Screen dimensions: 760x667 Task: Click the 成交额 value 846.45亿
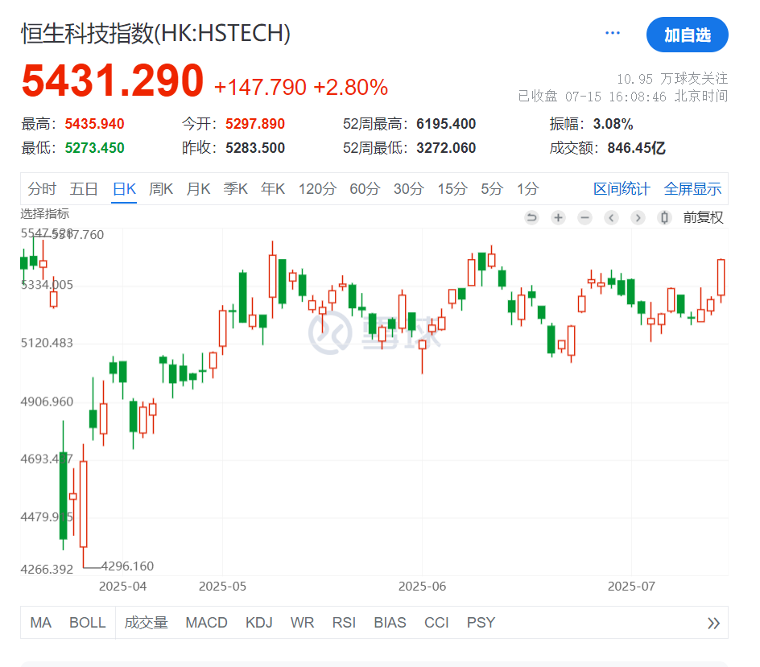coord(636,148)
